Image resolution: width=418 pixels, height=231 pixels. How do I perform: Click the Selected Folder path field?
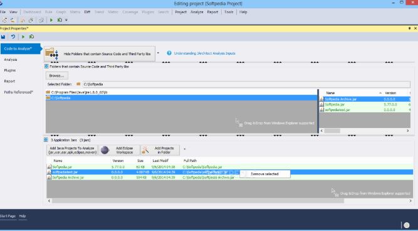tap(246, 84)
